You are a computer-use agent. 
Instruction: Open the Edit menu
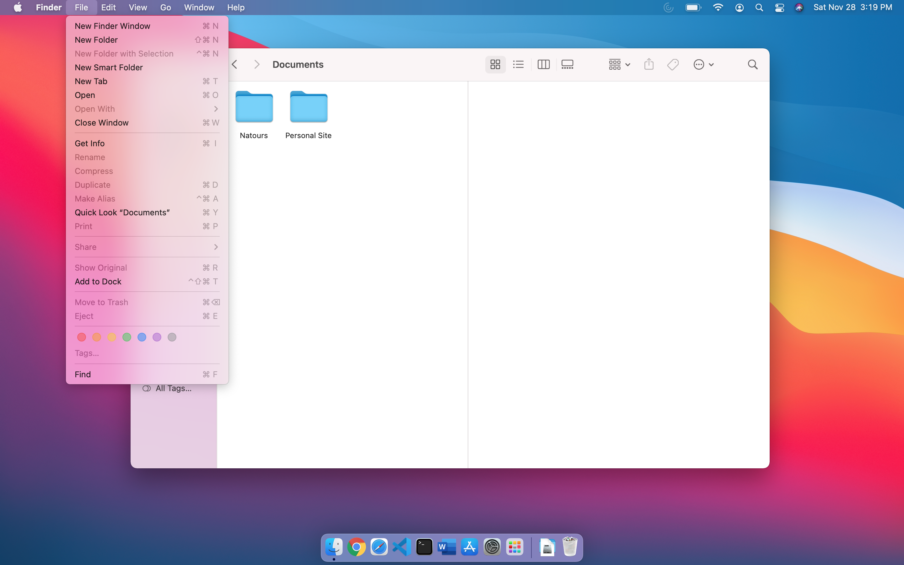pos(108,8)
